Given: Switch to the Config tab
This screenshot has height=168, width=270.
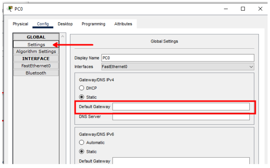Looking at the screenshot, I should click(43, 24).
